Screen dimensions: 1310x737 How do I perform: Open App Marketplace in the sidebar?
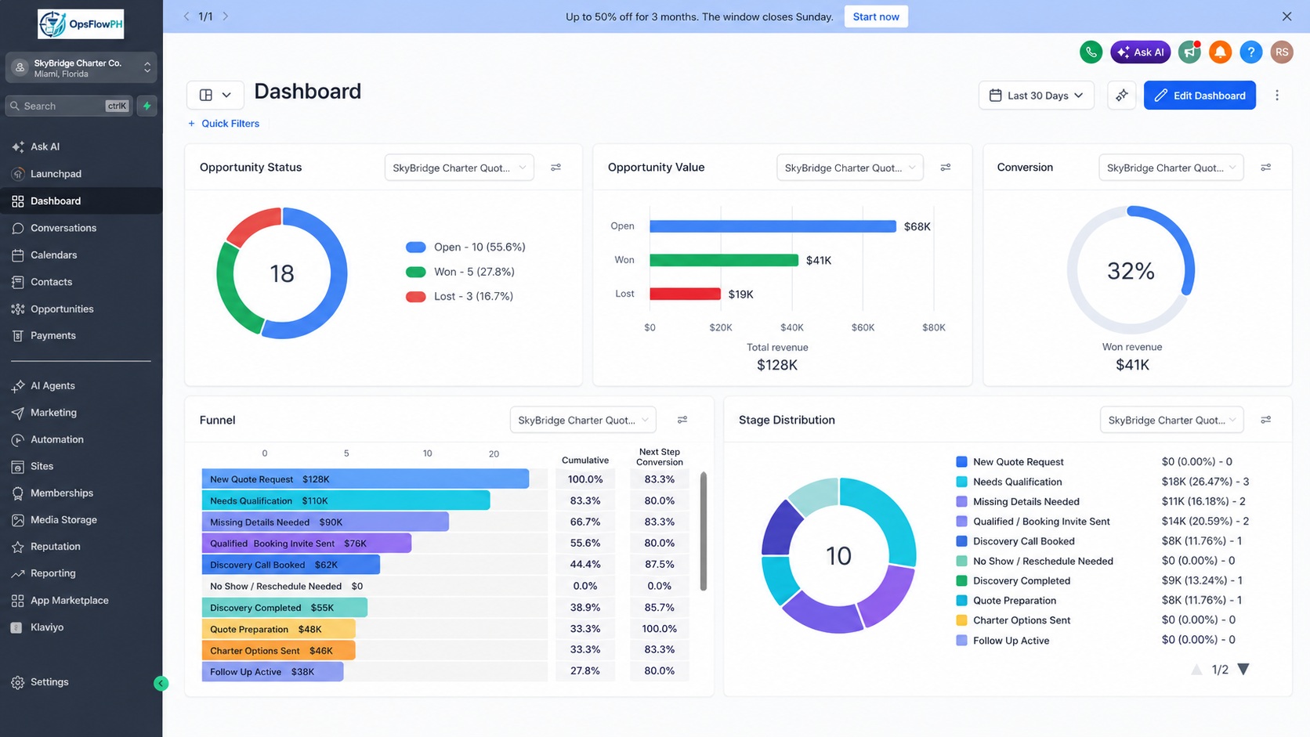81,601
